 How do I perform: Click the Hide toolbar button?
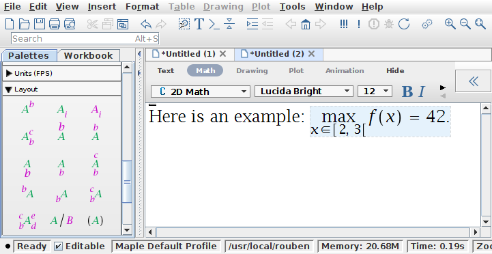tap(395, 70)
